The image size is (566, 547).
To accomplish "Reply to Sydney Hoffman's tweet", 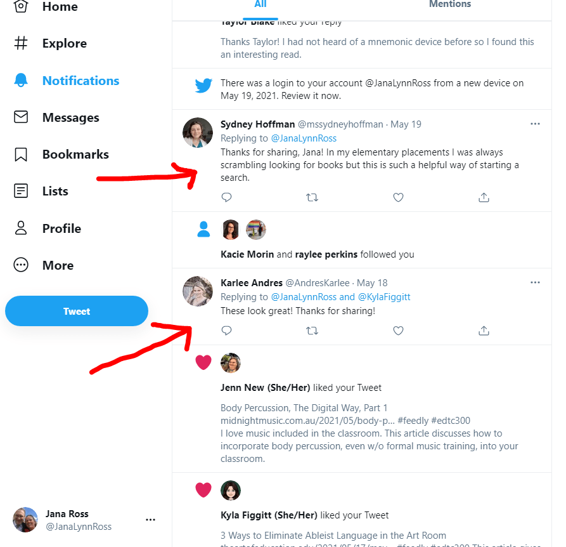I will click(226, 197).
